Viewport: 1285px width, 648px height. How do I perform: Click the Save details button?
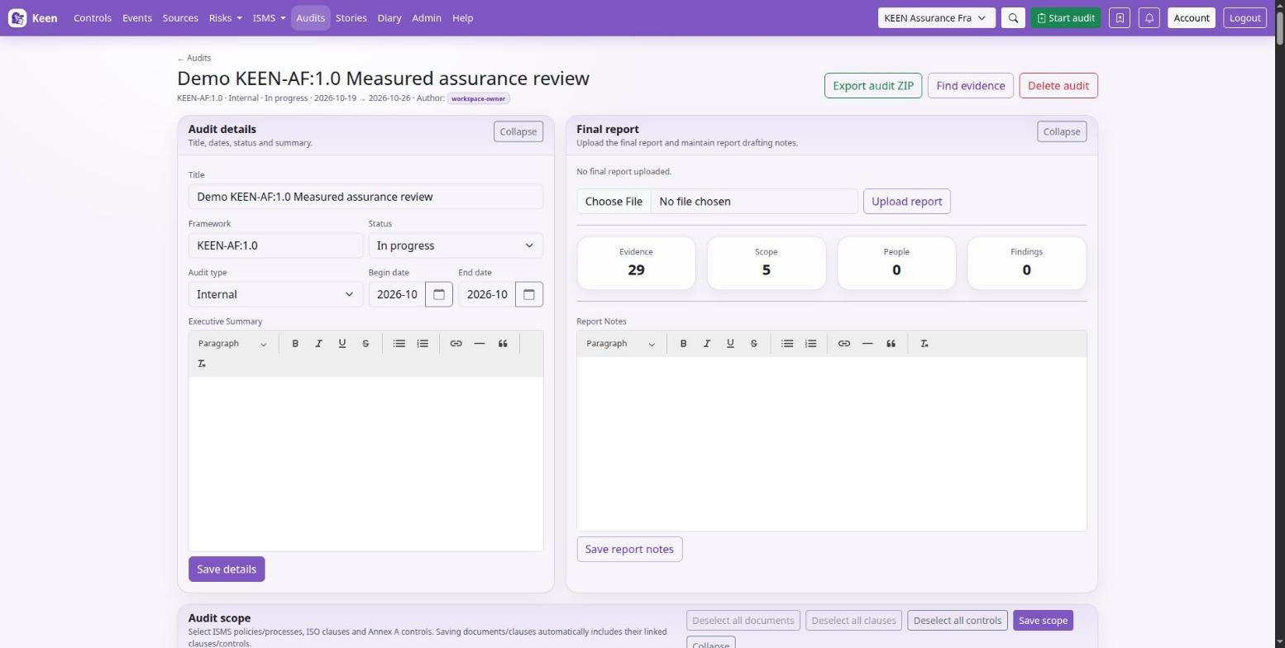tap(227, 569)
